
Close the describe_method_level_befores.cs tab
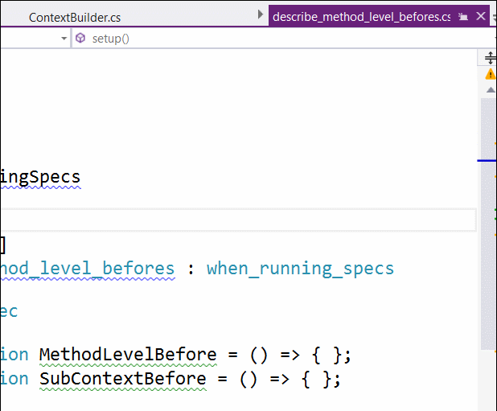pos(481,16)
